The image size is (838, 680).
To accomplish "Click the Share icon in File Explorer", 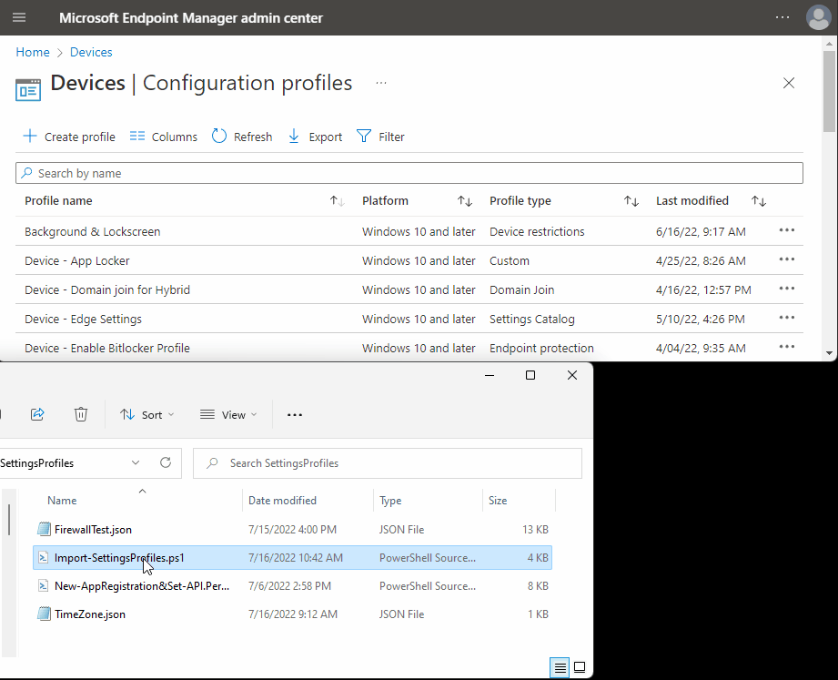I will [x=37, y=414].
